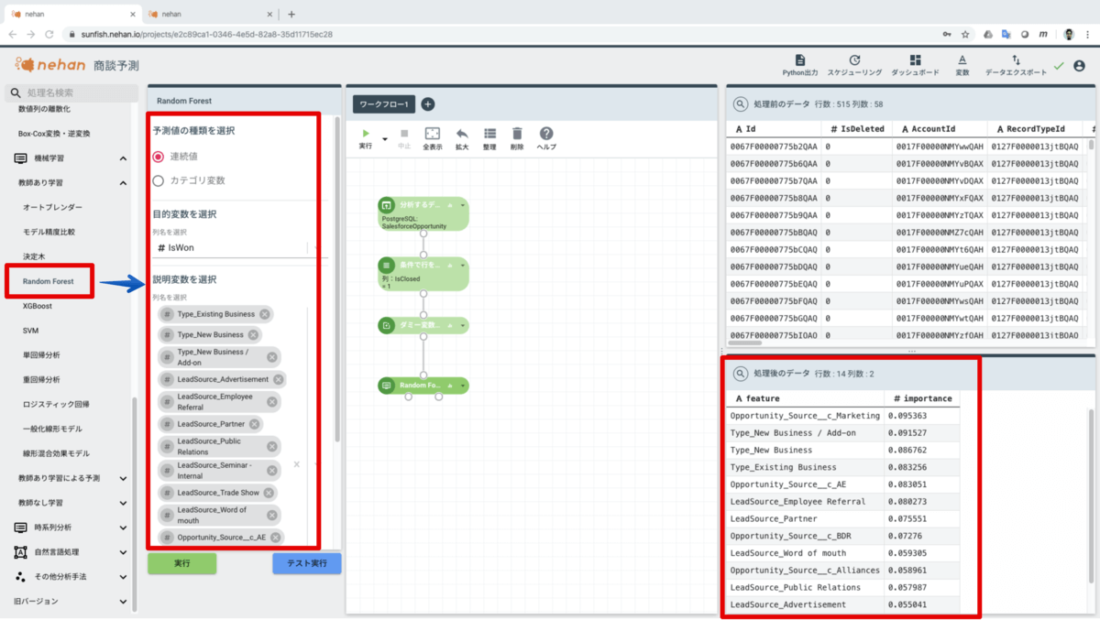Open the 変数 variables icon
Viewport: 1100px width, 620px height.
coord(962,60)
